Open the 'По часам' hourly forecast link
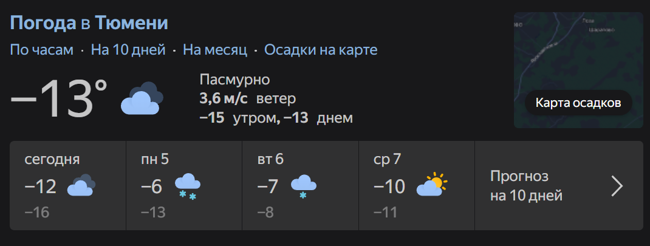Image resolution: width=650 pixels, height=246 pixels. point(41,50)
